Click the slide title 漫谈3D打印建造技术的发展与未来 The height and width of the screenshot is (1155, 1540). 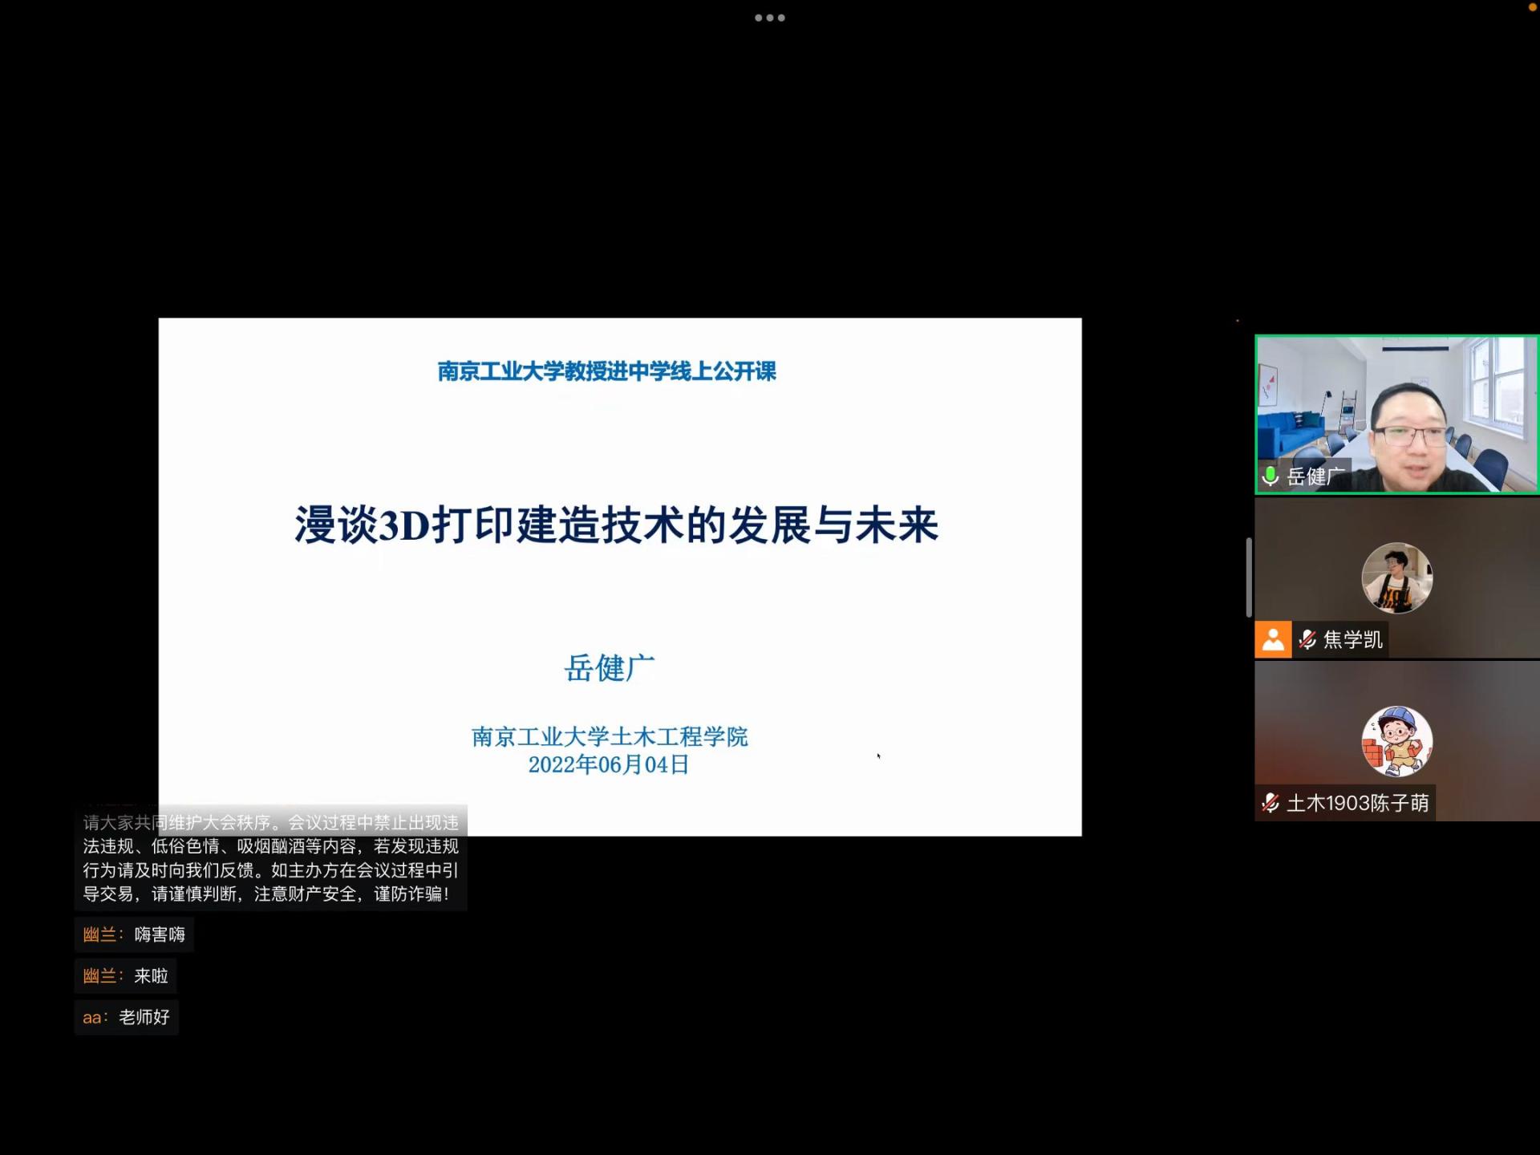(616, 525)
